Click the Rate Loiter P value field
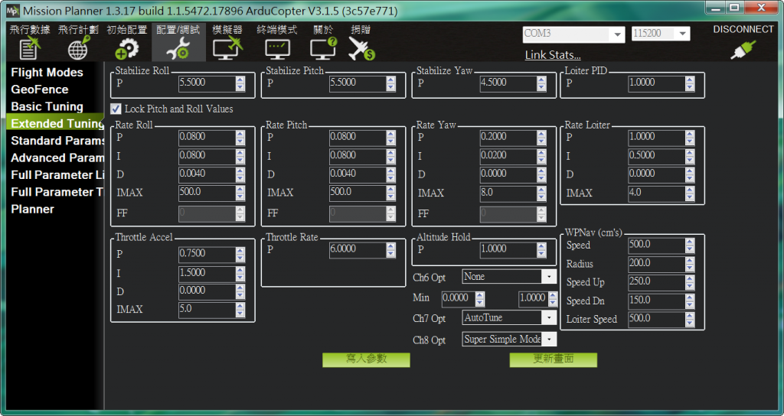Screen dimensions: 784x416 [656, 138]
